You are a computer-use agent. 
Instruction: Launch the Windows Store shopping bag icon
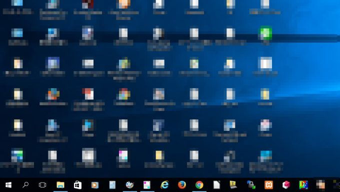pyautogui.click(x=77, y=185)
